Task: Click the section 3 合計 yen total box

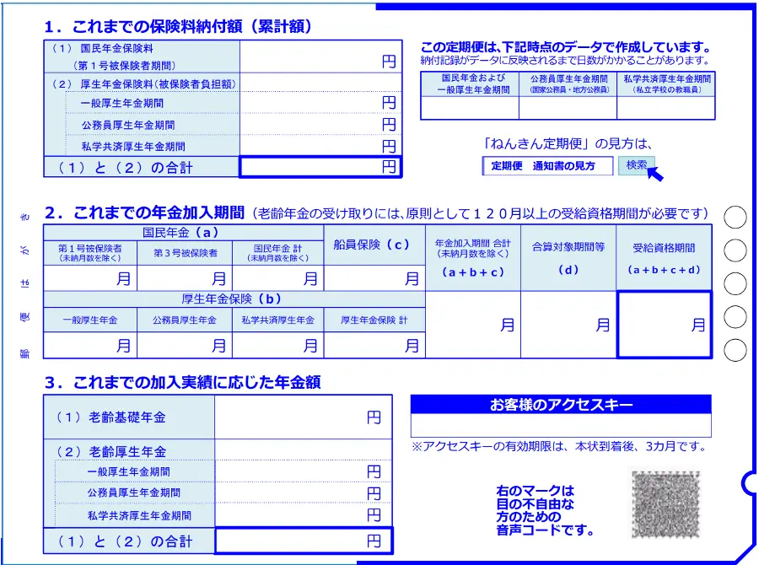Action: 304,541
